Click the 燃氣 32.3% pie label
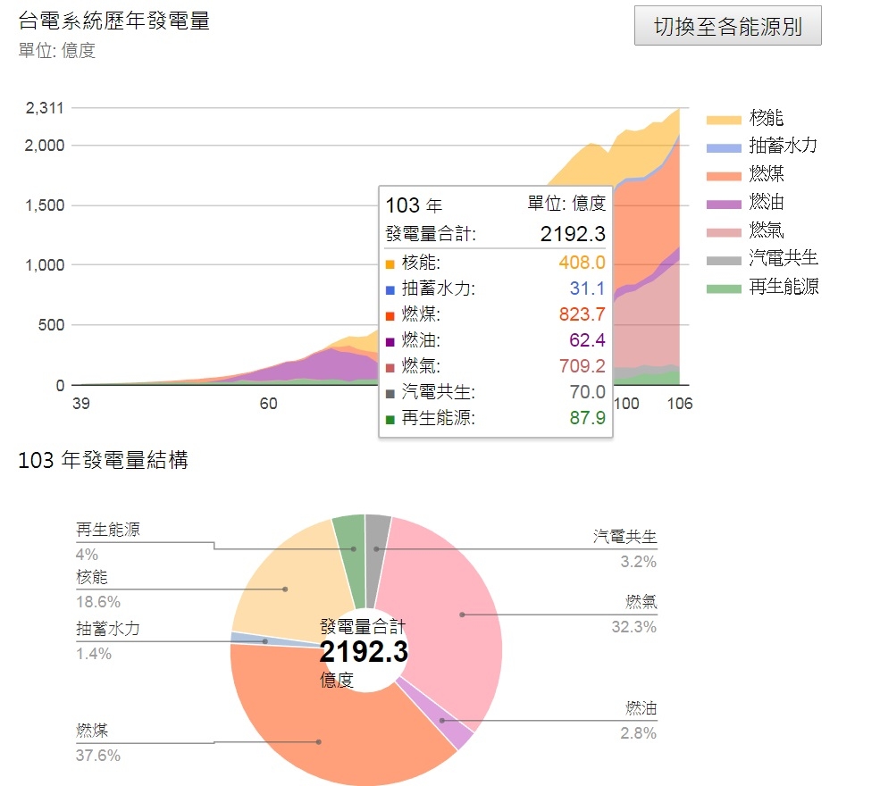 634,615
